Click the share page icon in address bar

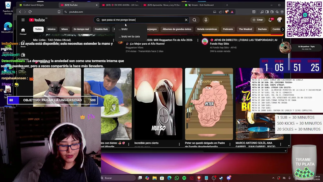pyautogui.click(x=220, y=12)
